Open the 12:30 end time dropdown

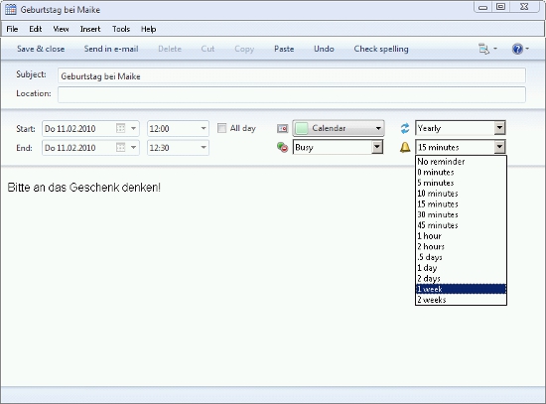pyautogui.click(x=204, y=148)
